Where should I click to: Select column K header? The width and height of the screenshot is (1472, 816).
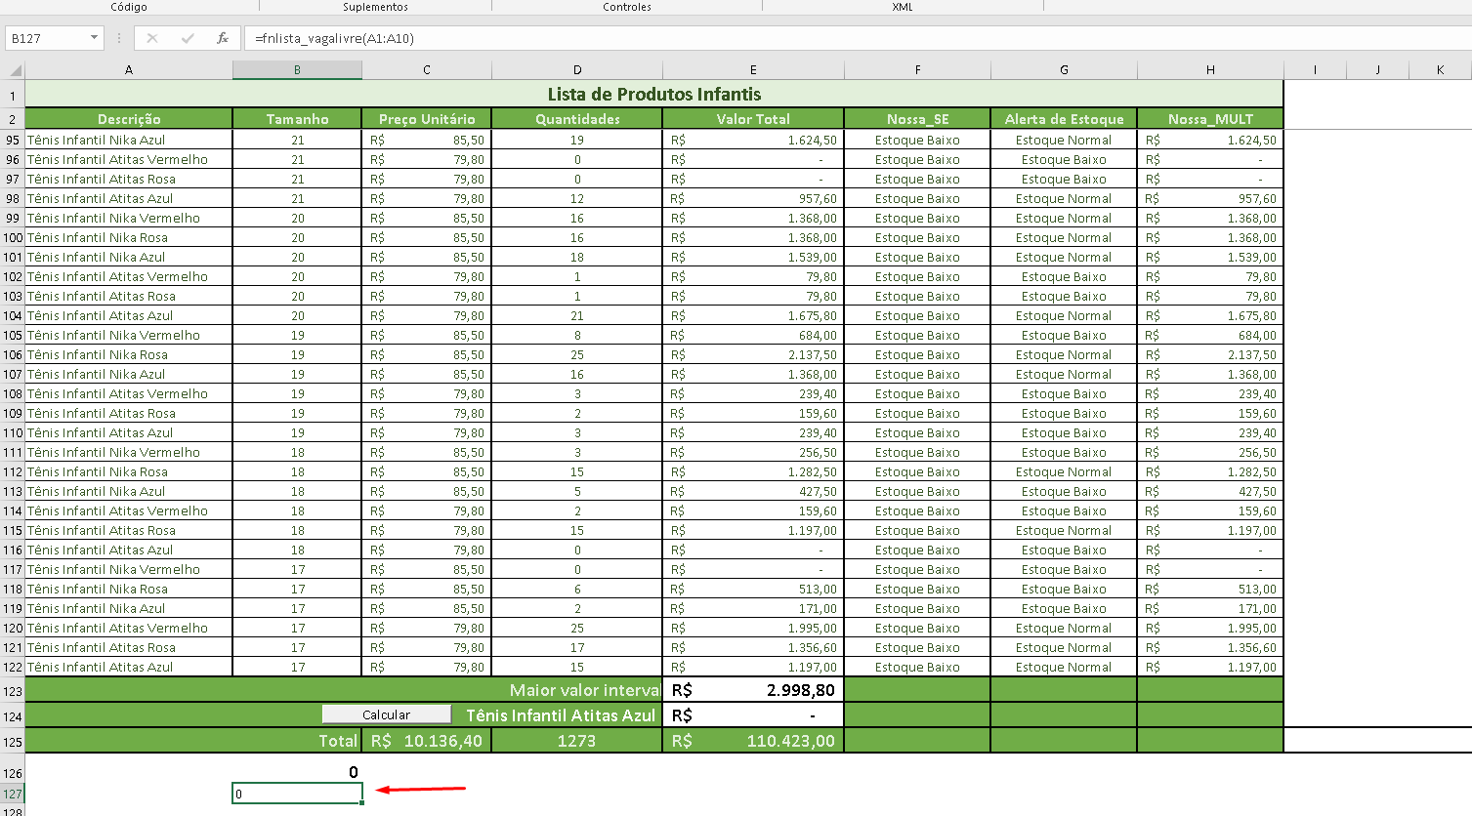click(x=1441, y=70)
